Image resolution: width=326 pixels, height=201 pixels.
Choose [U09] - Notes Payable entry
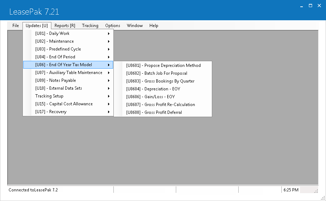point(68,80)
